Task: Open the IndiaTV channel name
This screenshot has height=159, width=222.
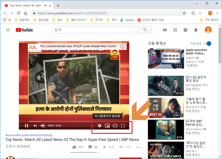Action: point(190,58)
